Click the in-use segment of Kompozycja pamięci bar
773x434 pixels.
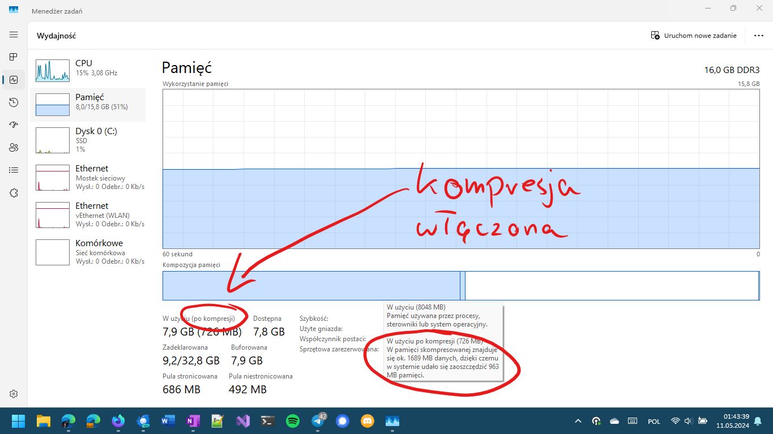point(311,286)
